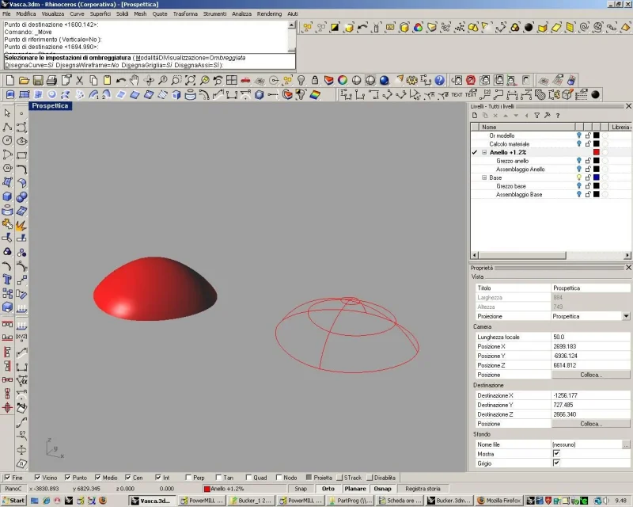Toggle the Planare status bar button

pos(355,489)
